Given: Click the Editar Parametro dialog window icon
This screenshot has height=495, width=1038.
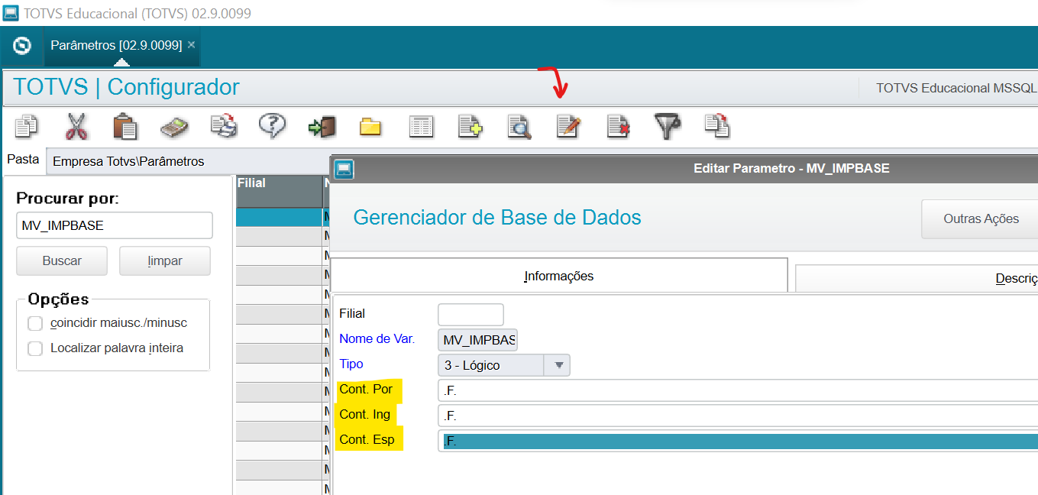Looking at the screenshot, I should [x=344, y=168].
